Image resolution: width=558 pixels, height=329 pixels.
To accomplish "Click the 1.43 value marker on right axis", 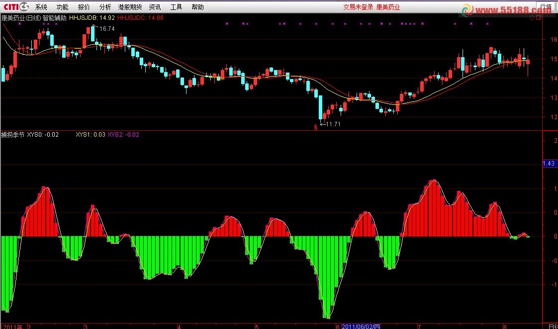I will (x=549, y=164).
